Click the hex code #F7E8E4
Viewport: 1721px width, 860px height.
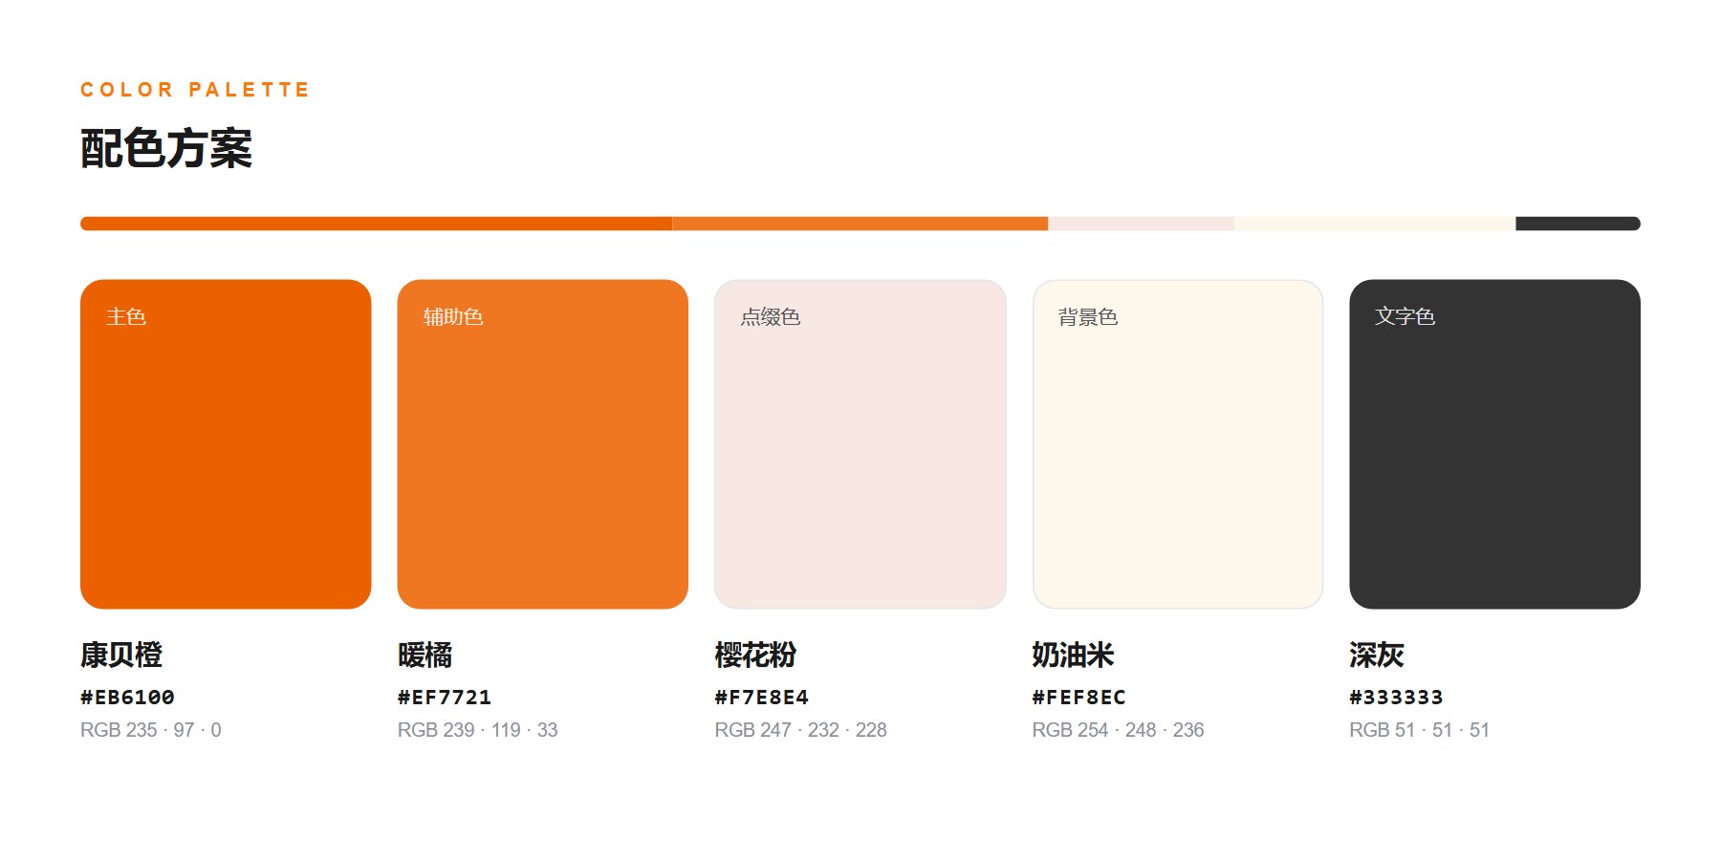tap(762, 698)
